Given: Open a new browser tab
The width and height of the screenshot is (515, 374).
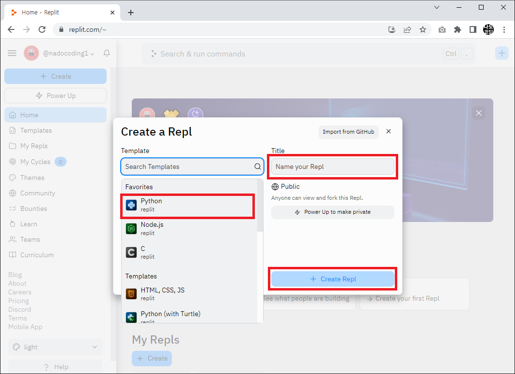Looking at the screenshot, I should (131, 13).
